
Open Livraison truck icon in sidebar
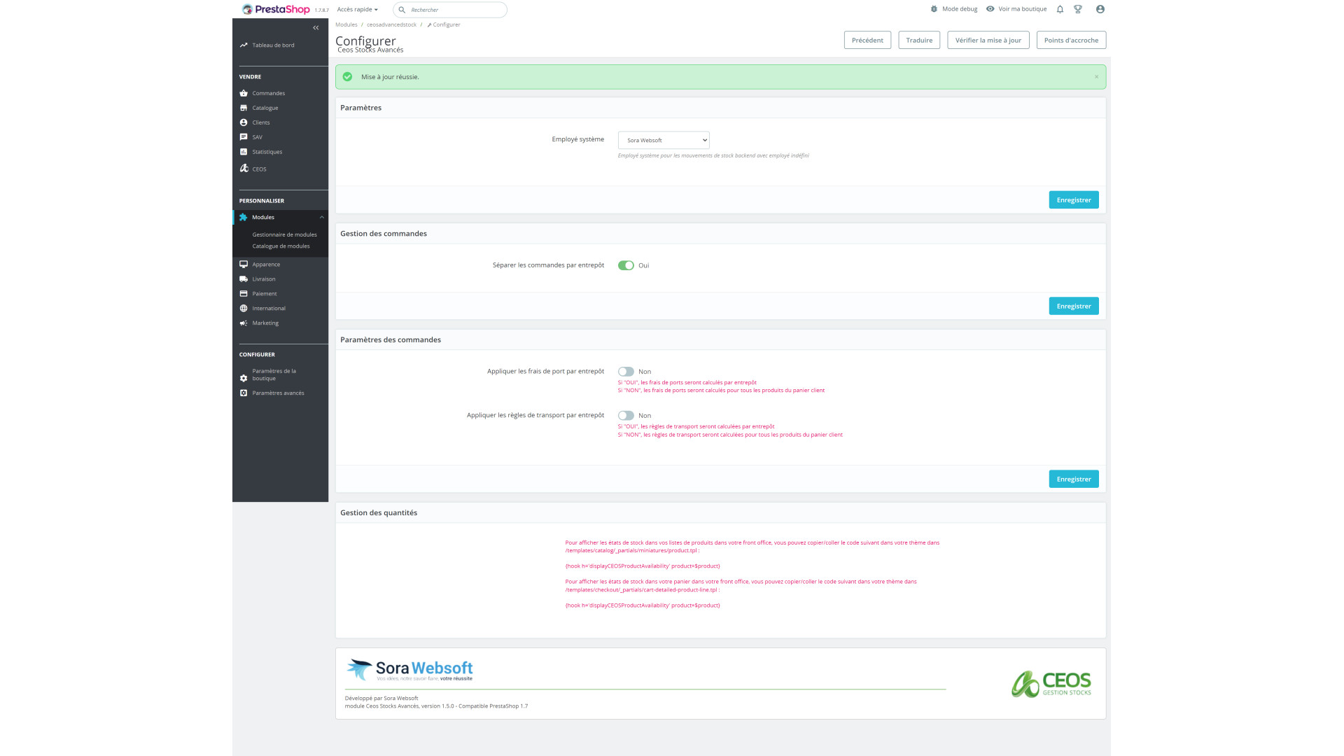coord(244,279)
